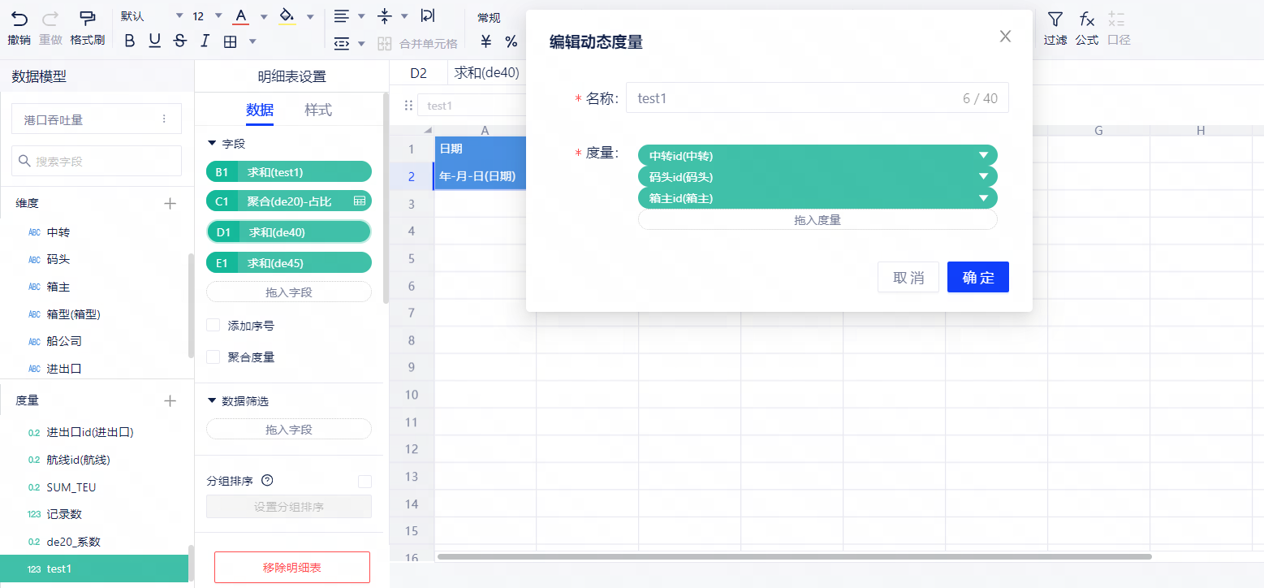Enable the 添加序号 checkbox
The width and height of the screenshot is (1264, 588).
coord(214,326)
